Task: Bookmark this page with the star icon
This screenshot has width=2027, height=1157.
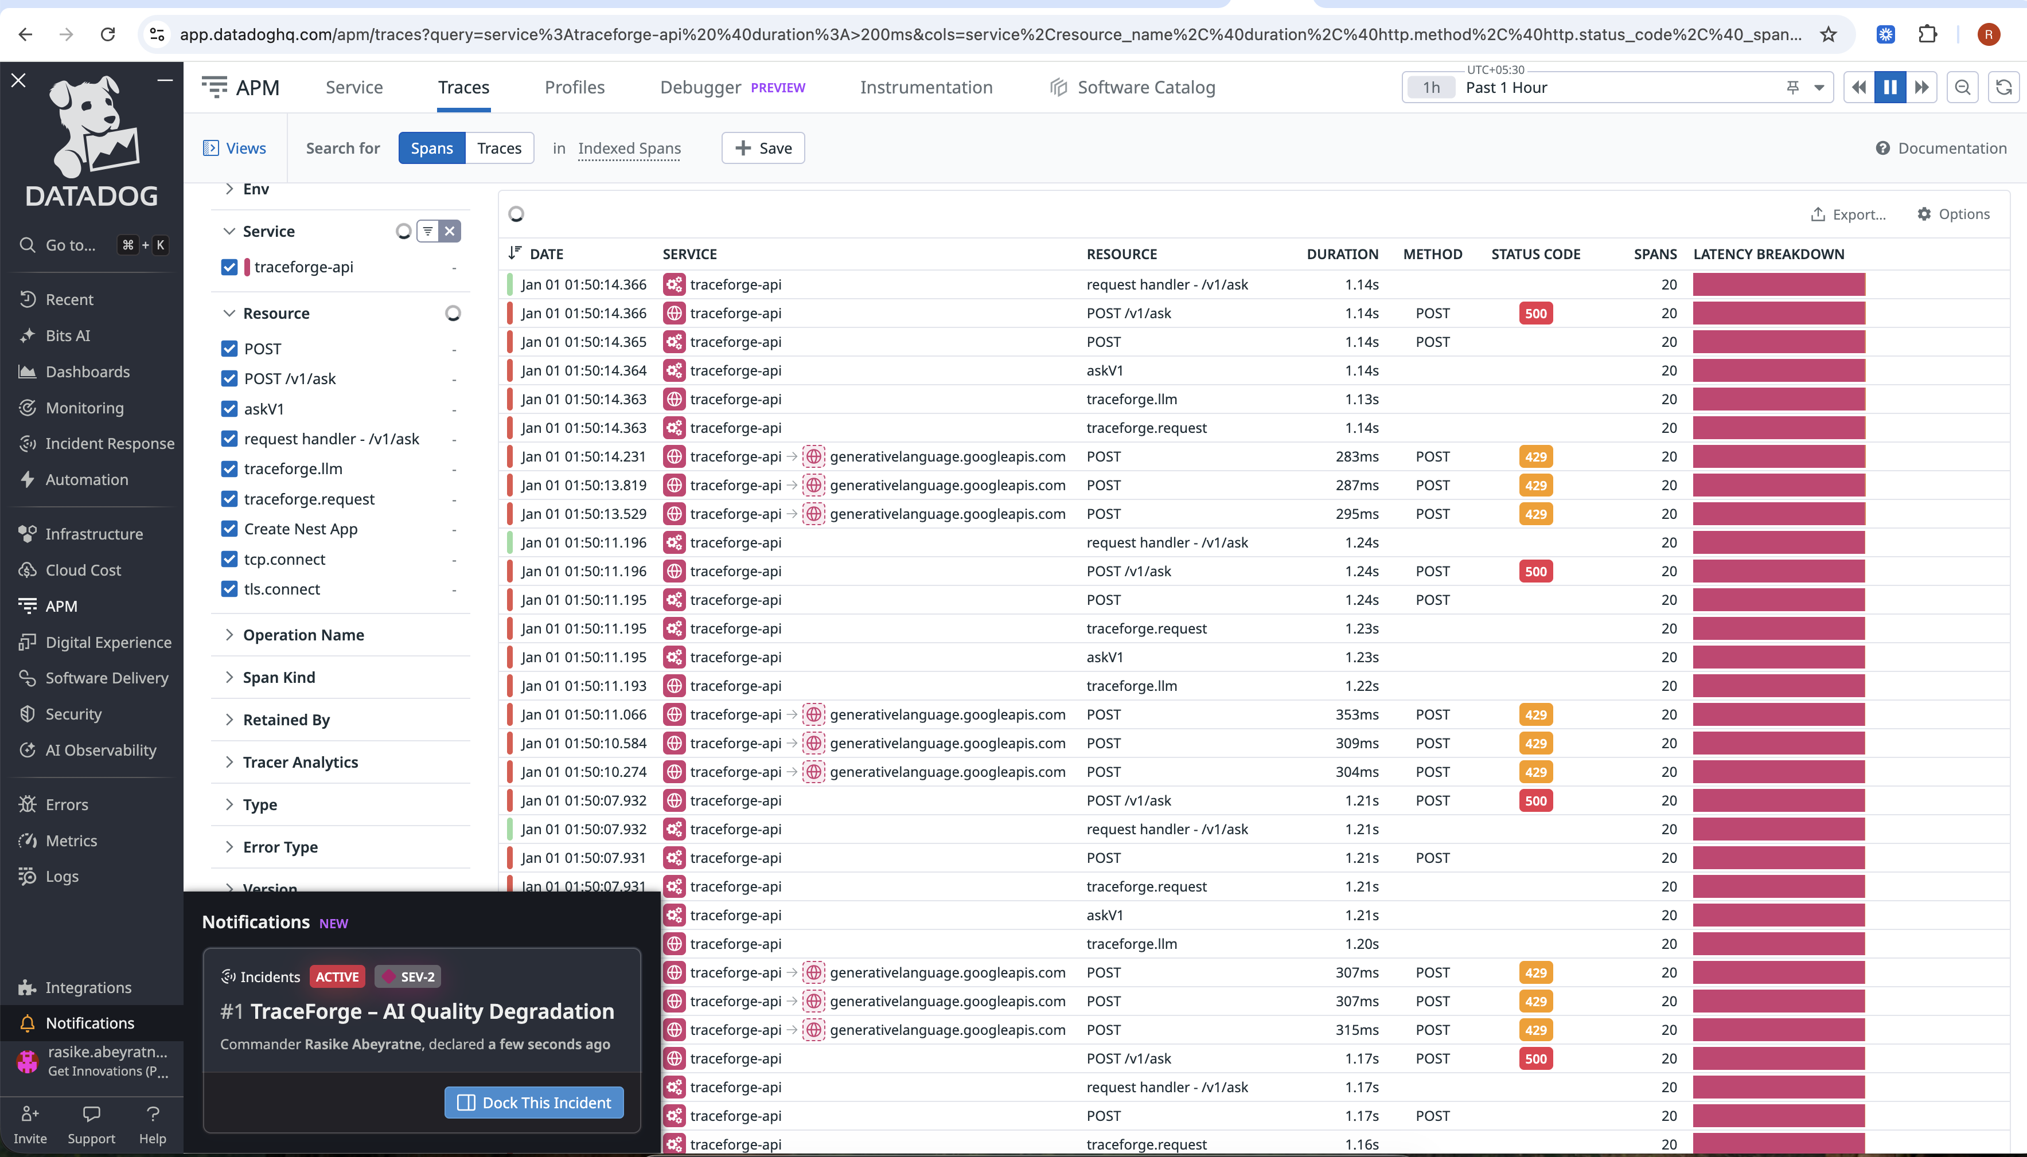Action: pyautogui.click(x=1829, y=34)
